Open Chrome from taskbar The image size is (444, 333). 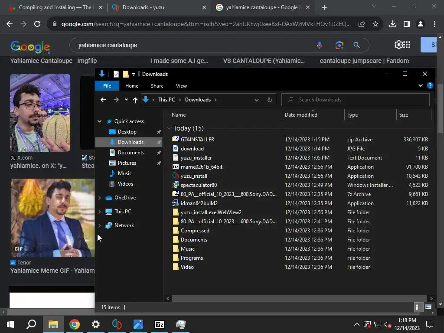click(75, 324)
